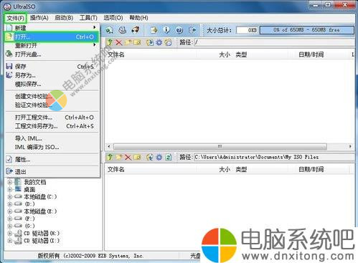Expand the CD 驱动器 (H:) tree node

tap(10, 234)
